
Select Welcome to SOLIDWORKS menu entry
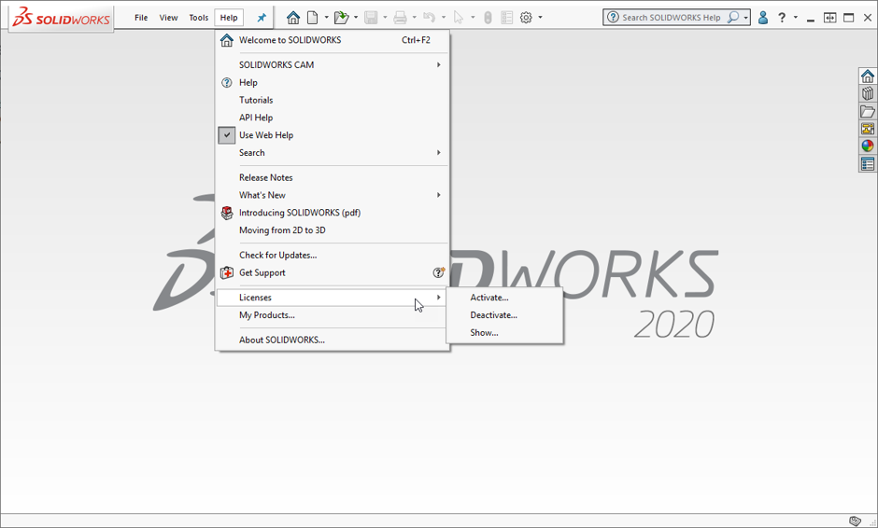point(333,40)
